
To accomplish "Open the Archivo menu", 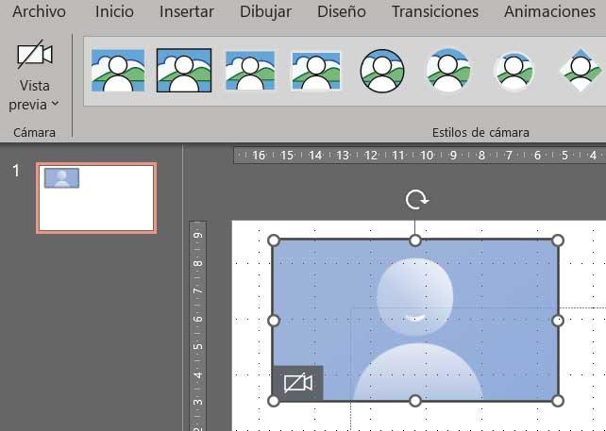I will (39, 11).
